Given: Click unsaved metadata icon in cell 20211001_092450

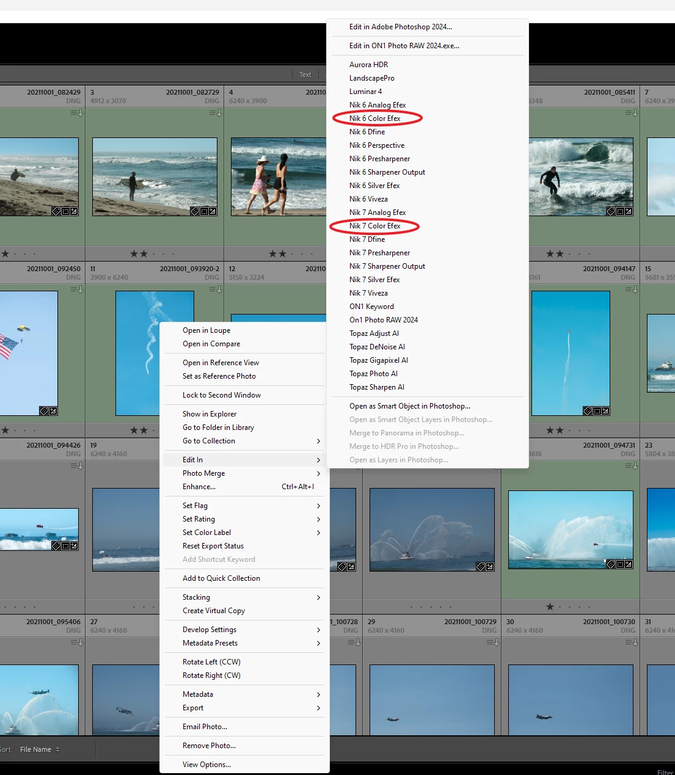Looking at the screenshot, I should pos(76,289).
